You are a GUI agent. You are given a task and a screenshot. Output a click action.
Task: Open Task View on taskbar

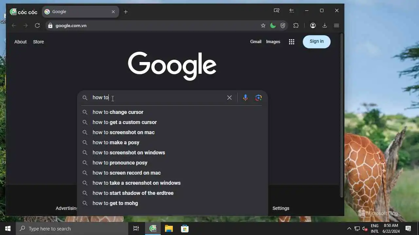[136, 228]
